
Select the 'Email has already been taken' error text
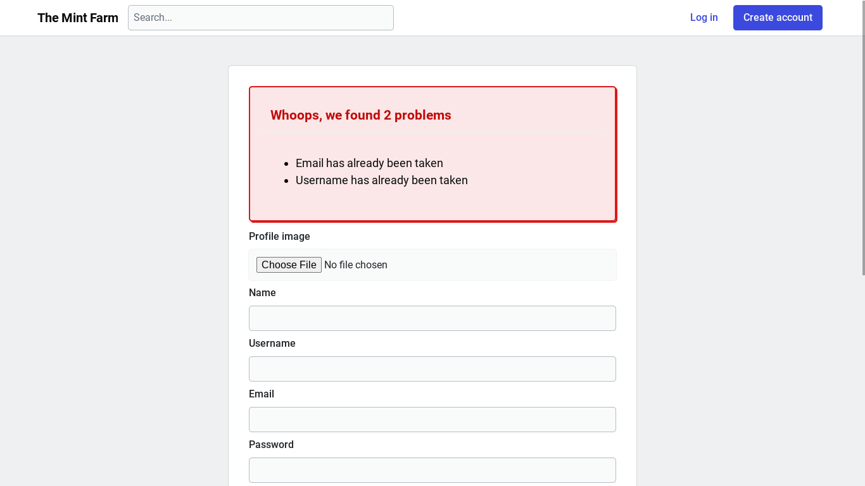[369, 163]
